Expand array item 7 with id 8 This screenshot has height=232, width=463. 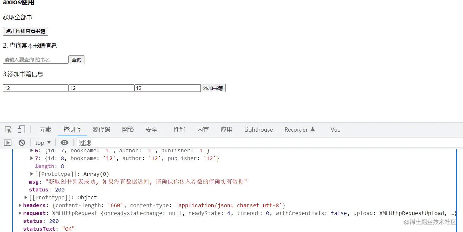(x=32, y=158)
